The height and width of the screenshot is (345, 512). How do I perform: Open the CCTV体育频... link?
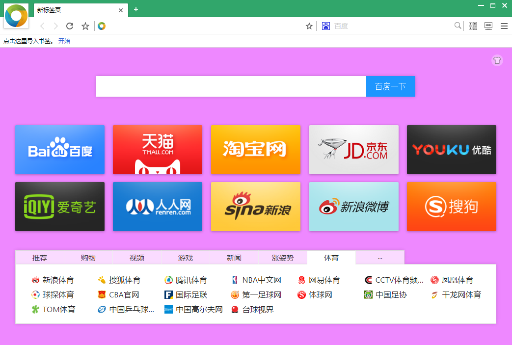[394, 280]
